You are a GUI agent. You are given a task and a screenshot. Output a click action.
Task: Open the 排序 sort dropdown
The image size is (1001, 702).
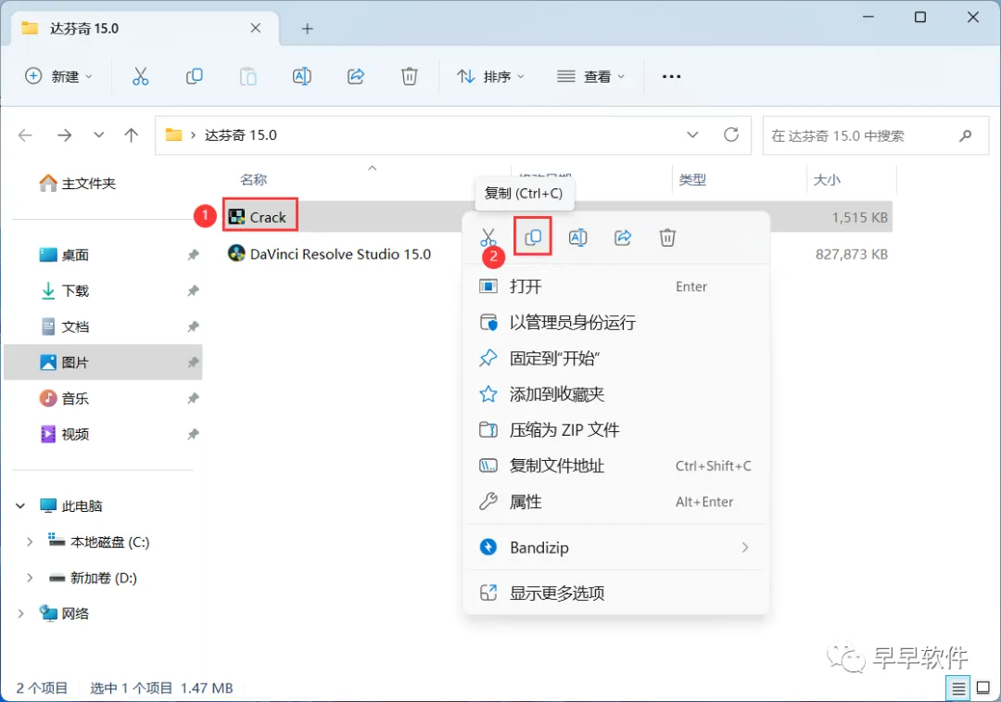tap(490, 77)
